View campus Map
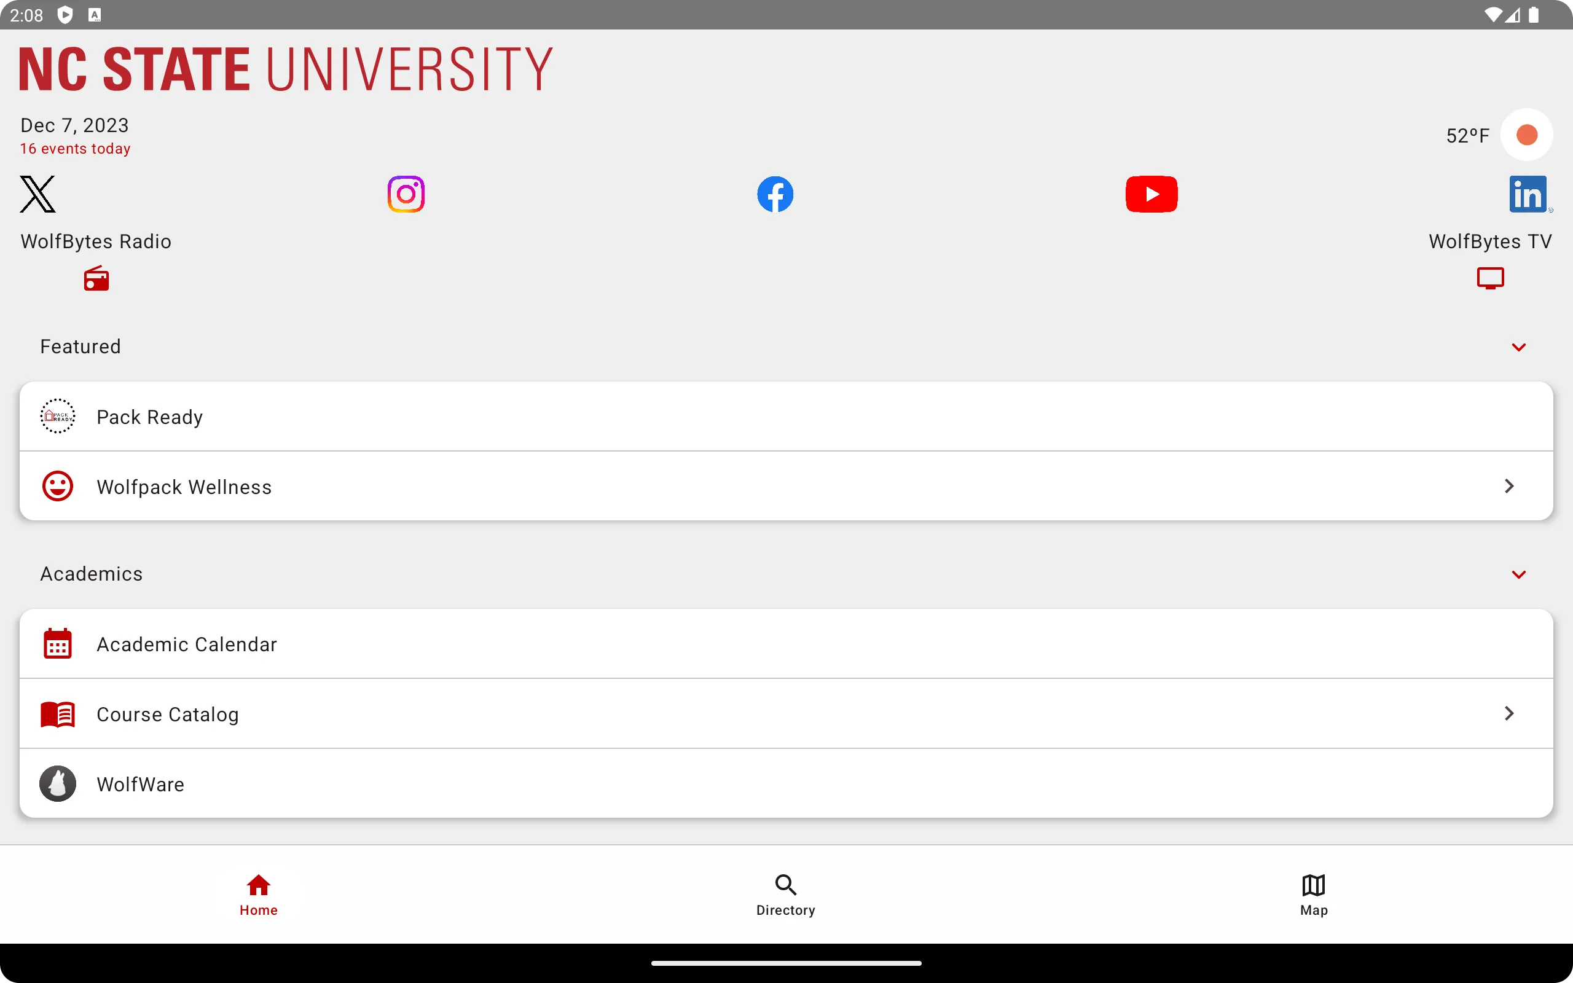This screenshot has height=983, width=1573. 1312,893
